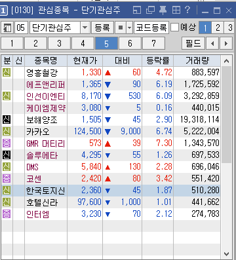
Task: Click the 분 column header
Action: [x=7, y=61]
